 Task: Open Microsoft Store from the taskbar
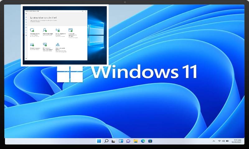pyautogui.click(x=150, y=141)
